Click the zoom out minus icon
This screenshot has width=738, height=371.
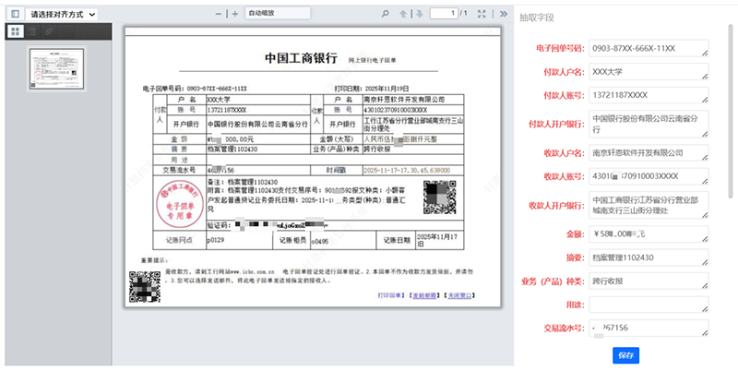pyautogui.click(x=220, y=15)
